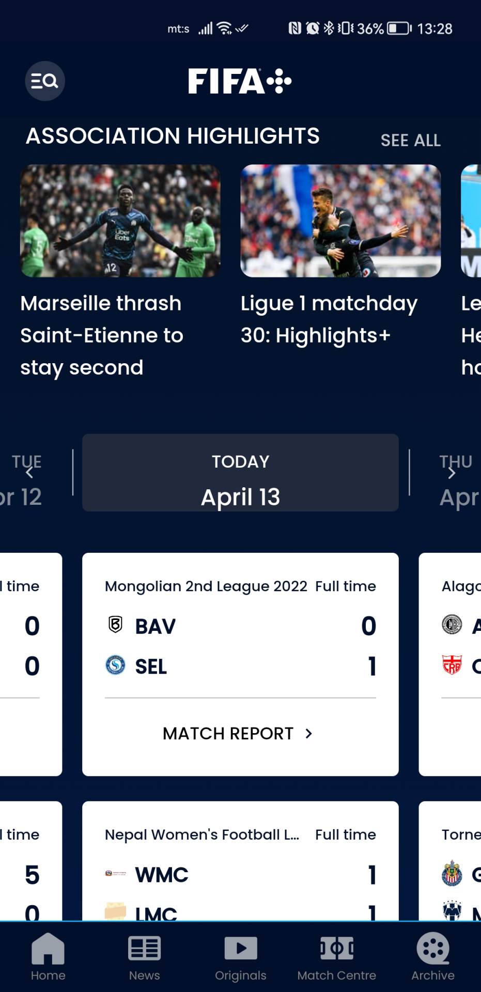
Task: Play the Ligue 1 matchday 30 highlight thumbnail
Action: tap(340, 221)
